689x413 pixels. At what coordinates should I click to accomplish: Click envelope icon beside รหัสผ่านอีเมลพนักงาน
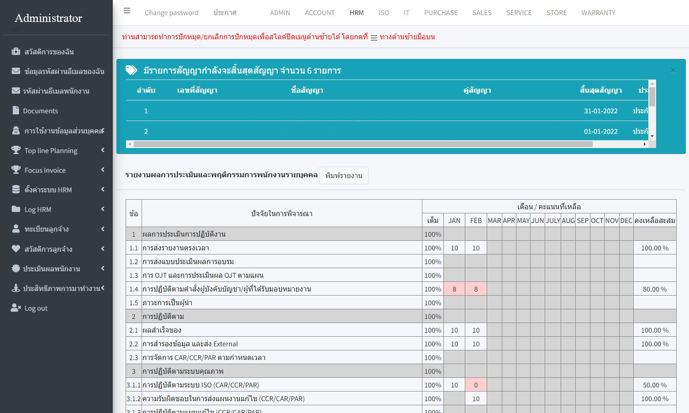tap(16, 91)
